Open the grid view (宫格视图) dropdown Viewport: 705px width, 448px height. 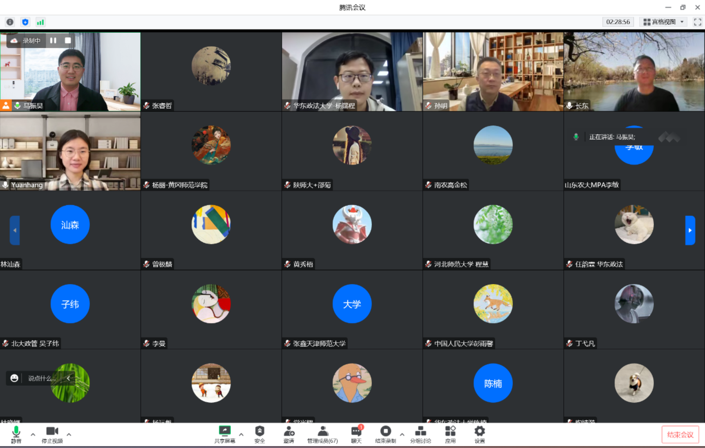[x=663, y=22]
